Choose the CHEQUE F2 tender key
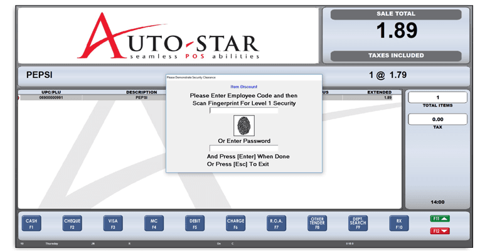 click(x=72, y=223)
